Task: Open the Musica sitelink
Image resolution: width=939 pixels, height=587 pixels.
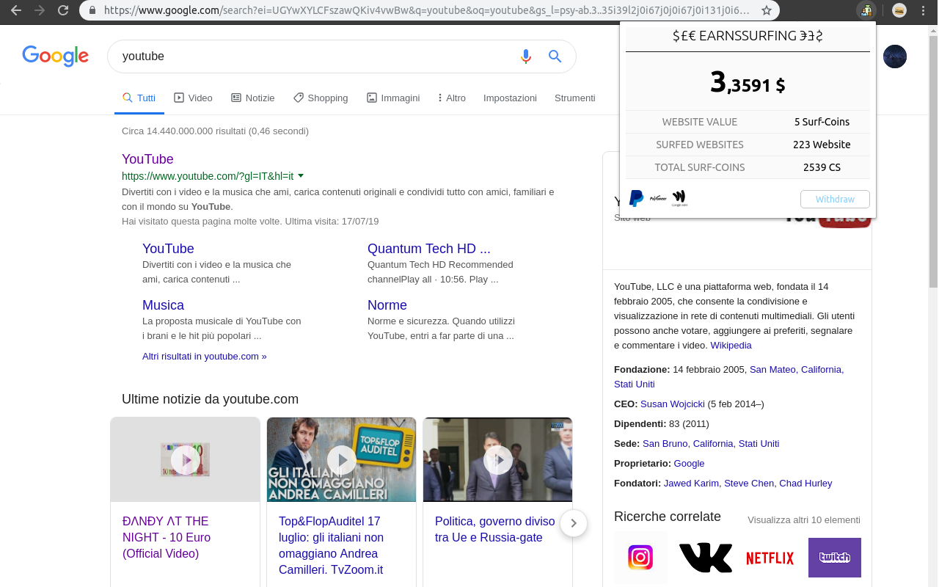Action: click(x=163, y=305)
